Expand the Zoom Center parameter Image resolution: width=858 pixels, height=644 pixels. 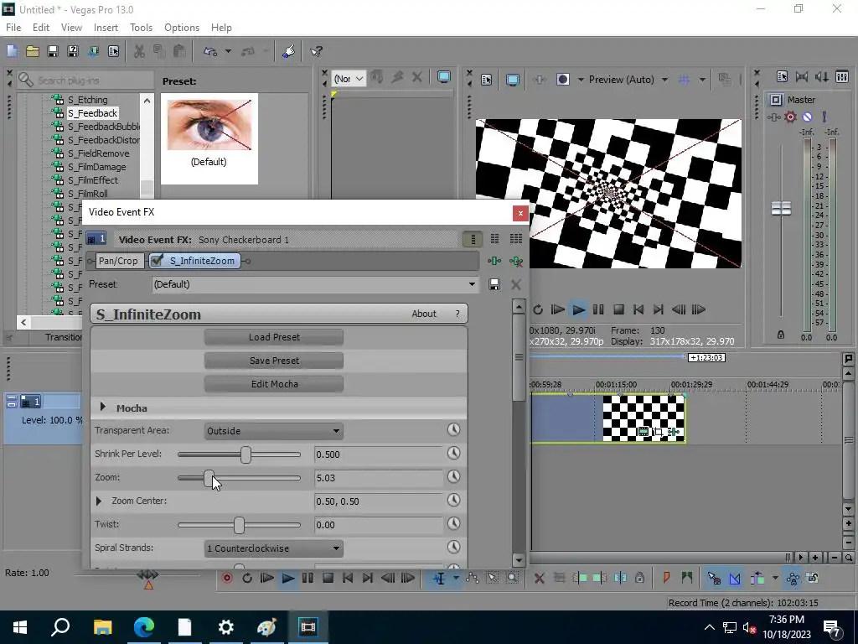(x=99, y=501)
